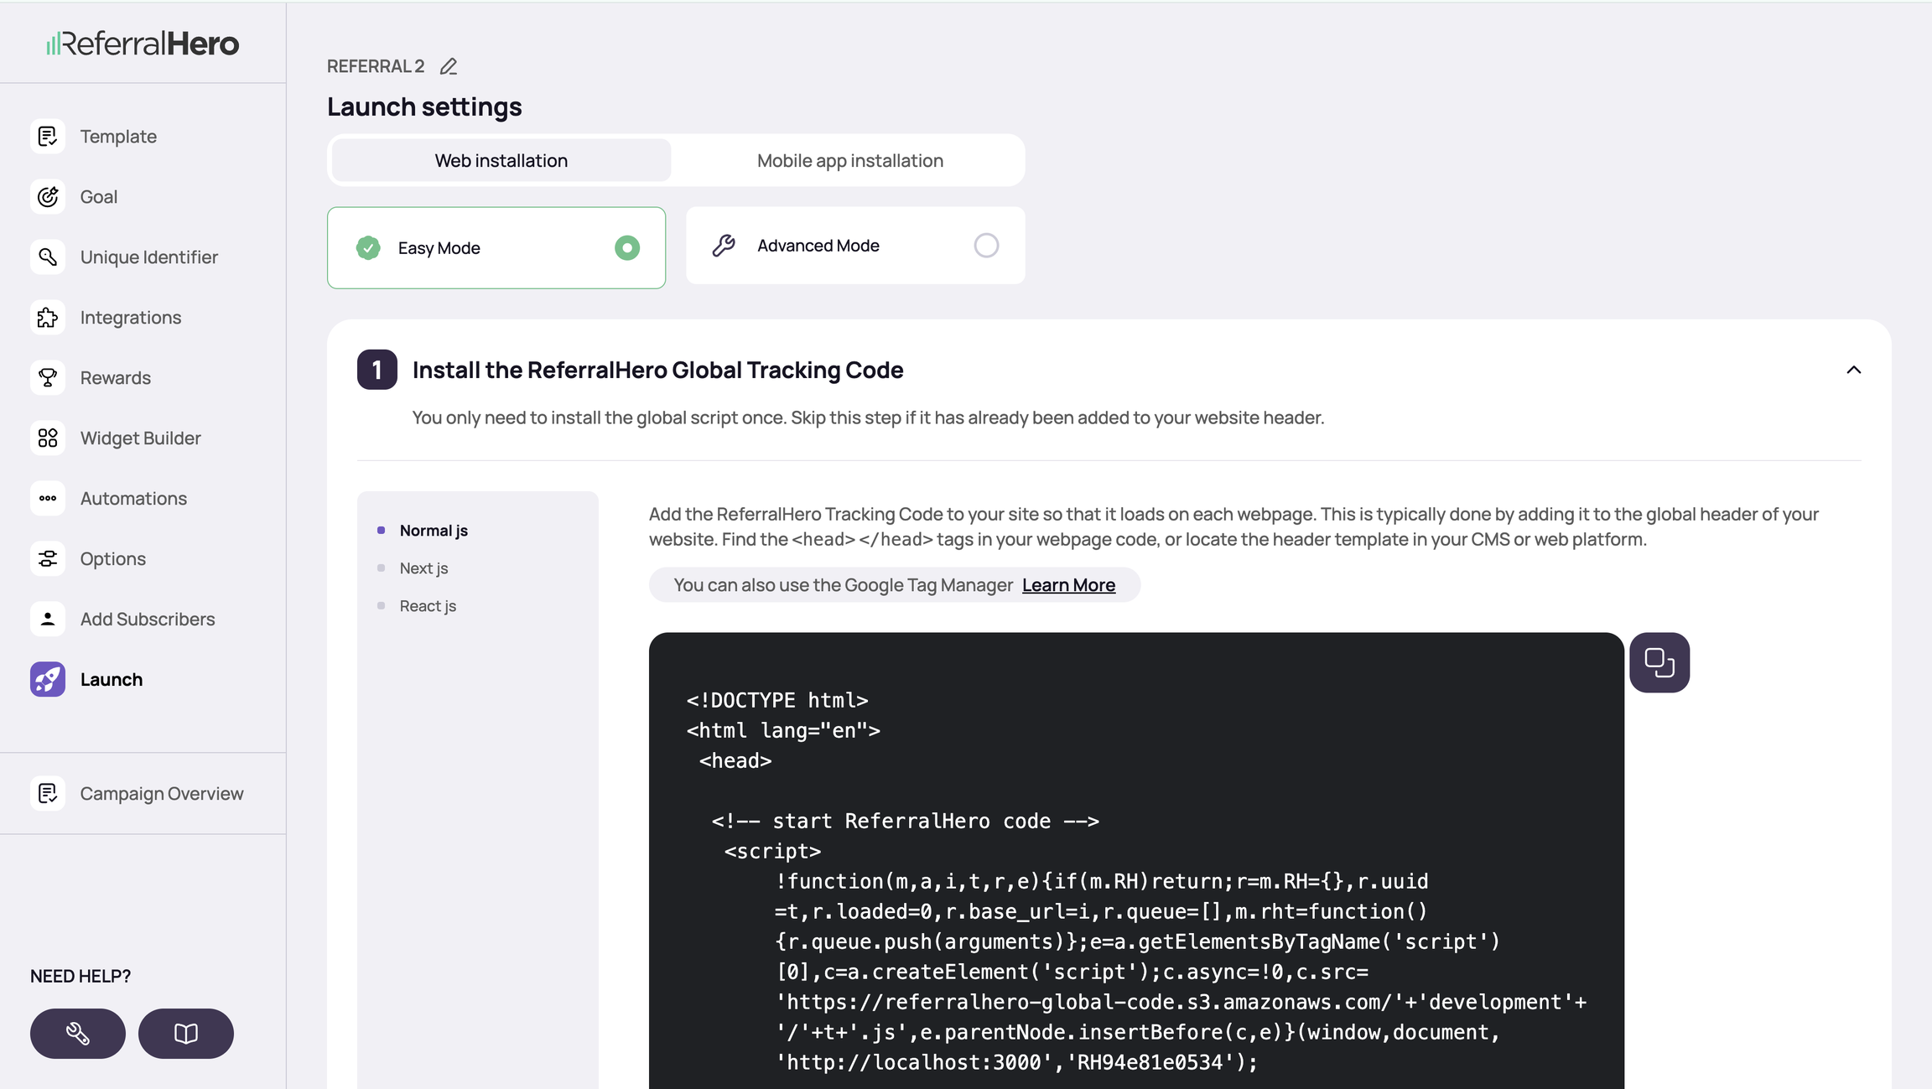
Task: Click the Google Tag Manager note text
Action: point(844,585)
